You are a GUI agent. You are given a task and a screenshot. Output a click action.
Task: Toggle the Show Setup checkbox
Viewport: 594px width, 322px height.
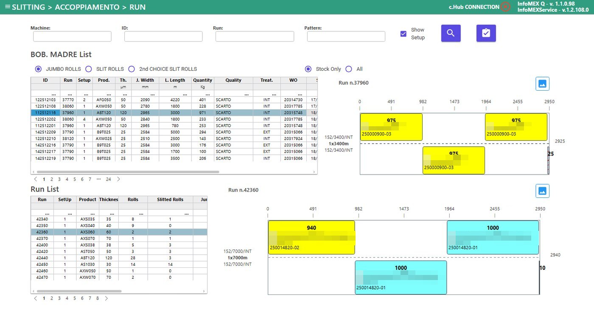pos(403,33)
